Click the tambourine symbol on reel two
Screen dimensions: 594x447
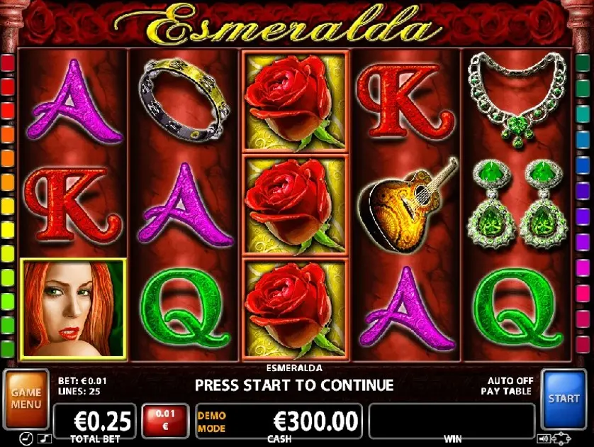[184, 100]
